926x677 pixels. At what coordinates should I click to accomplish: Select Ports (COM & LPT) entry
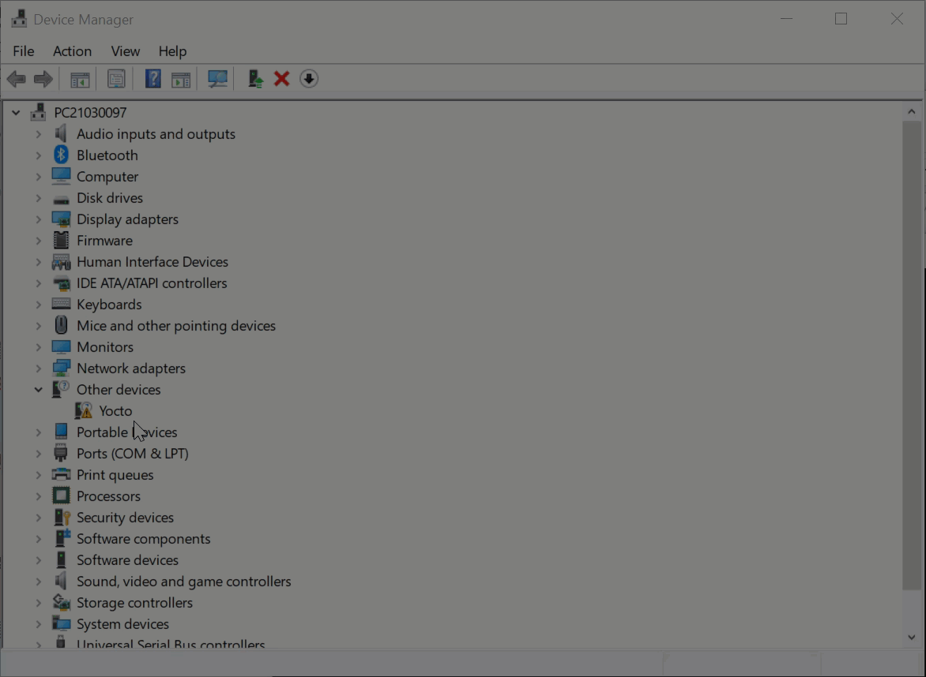(x=132, y=454)
